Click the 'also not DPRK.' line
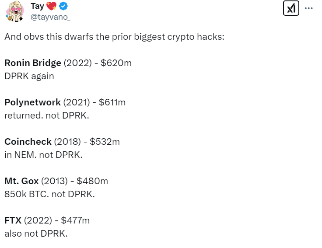This screenshot has width=322, height=248. pos(36,234)
